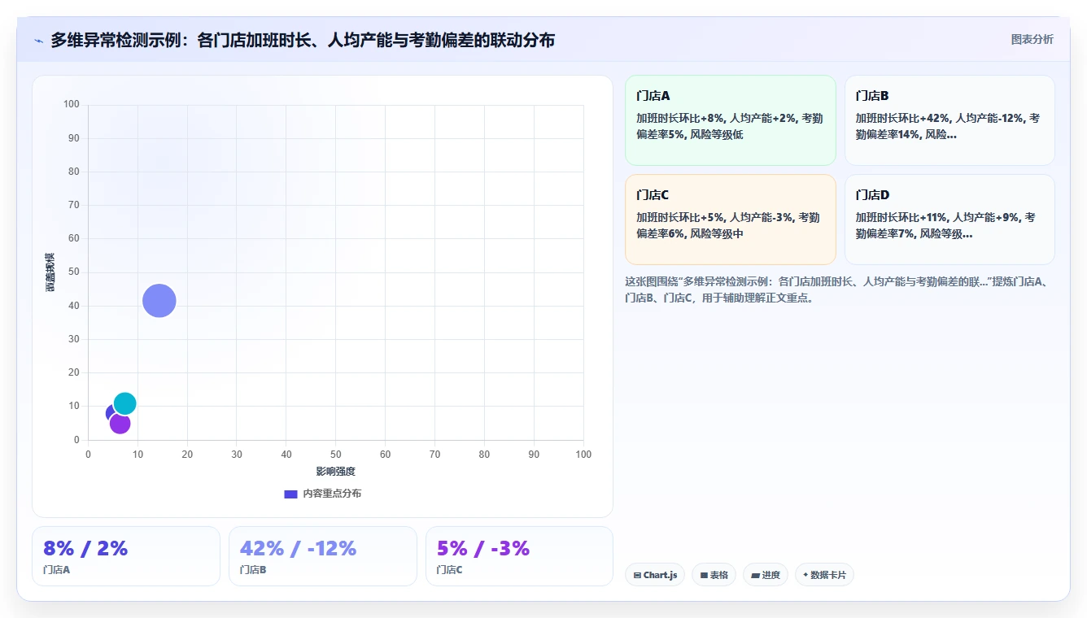The image size is (1087, 618).
Task: Open the 门店B summary card
Action: [949, 120]
